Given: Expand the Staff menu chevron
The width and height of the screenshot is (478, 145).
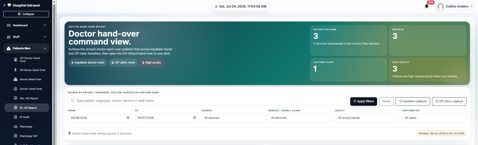Looking at the screenshot, I should tap(45, 37).
